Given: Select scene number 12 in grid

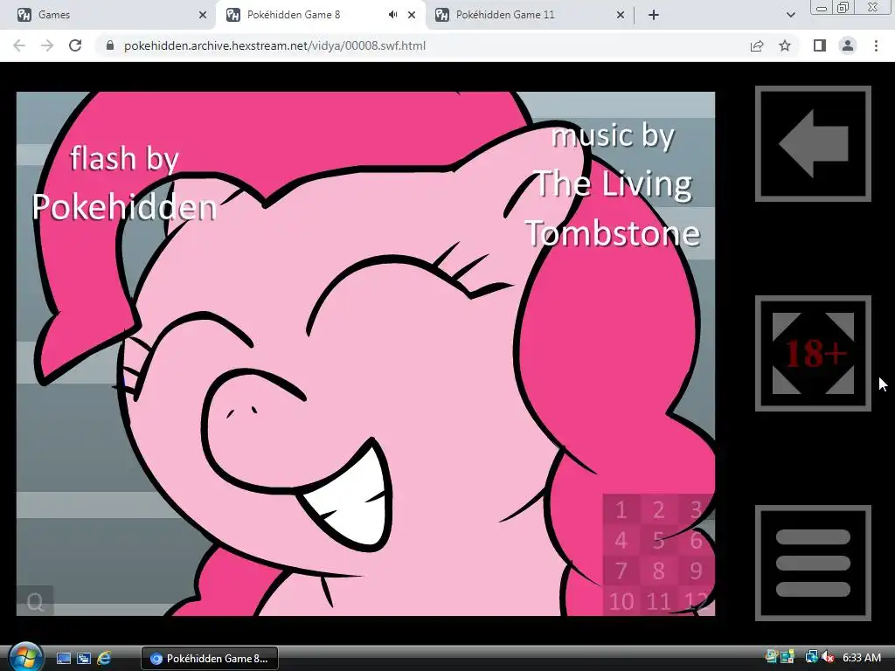Looking at the screenshot, I should tap(696, 601).
